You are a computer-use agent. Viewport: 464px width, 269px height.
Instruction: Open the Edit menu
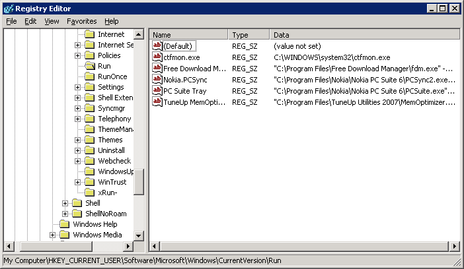[30, 21]
